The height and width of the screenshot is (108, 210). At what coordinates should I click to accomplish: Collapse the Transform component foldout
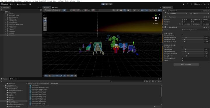coord(163,17)
